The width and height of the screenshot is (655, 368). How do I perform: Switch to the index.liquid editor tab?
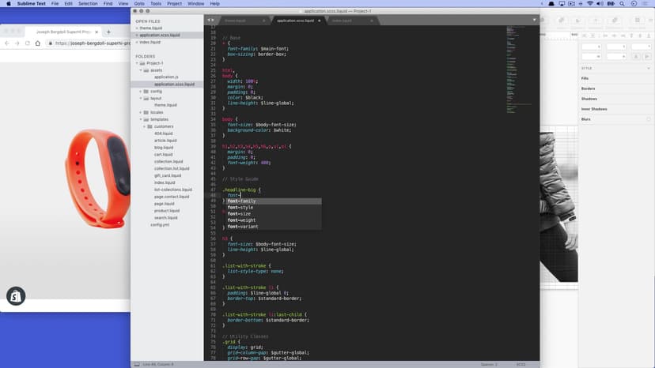pyautogui.click(x=342, y=20)
